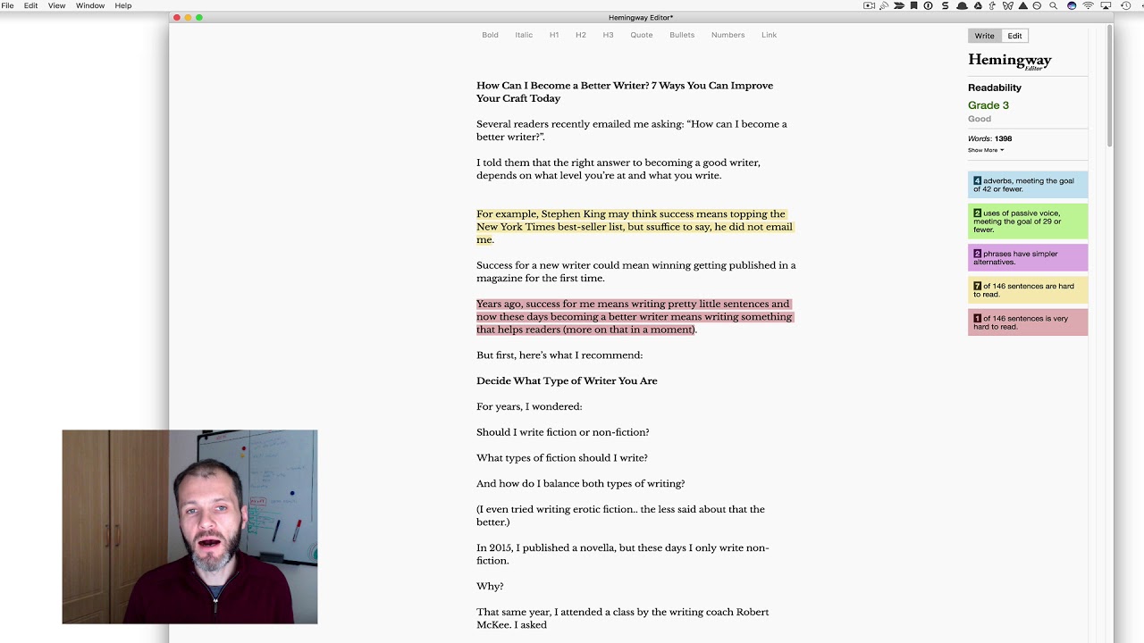Switch to Write mode
The image size is (1144, 643).
click(984, 36)
